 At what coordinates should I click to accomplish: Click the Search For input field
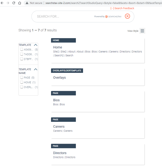(x=65, y=17)
